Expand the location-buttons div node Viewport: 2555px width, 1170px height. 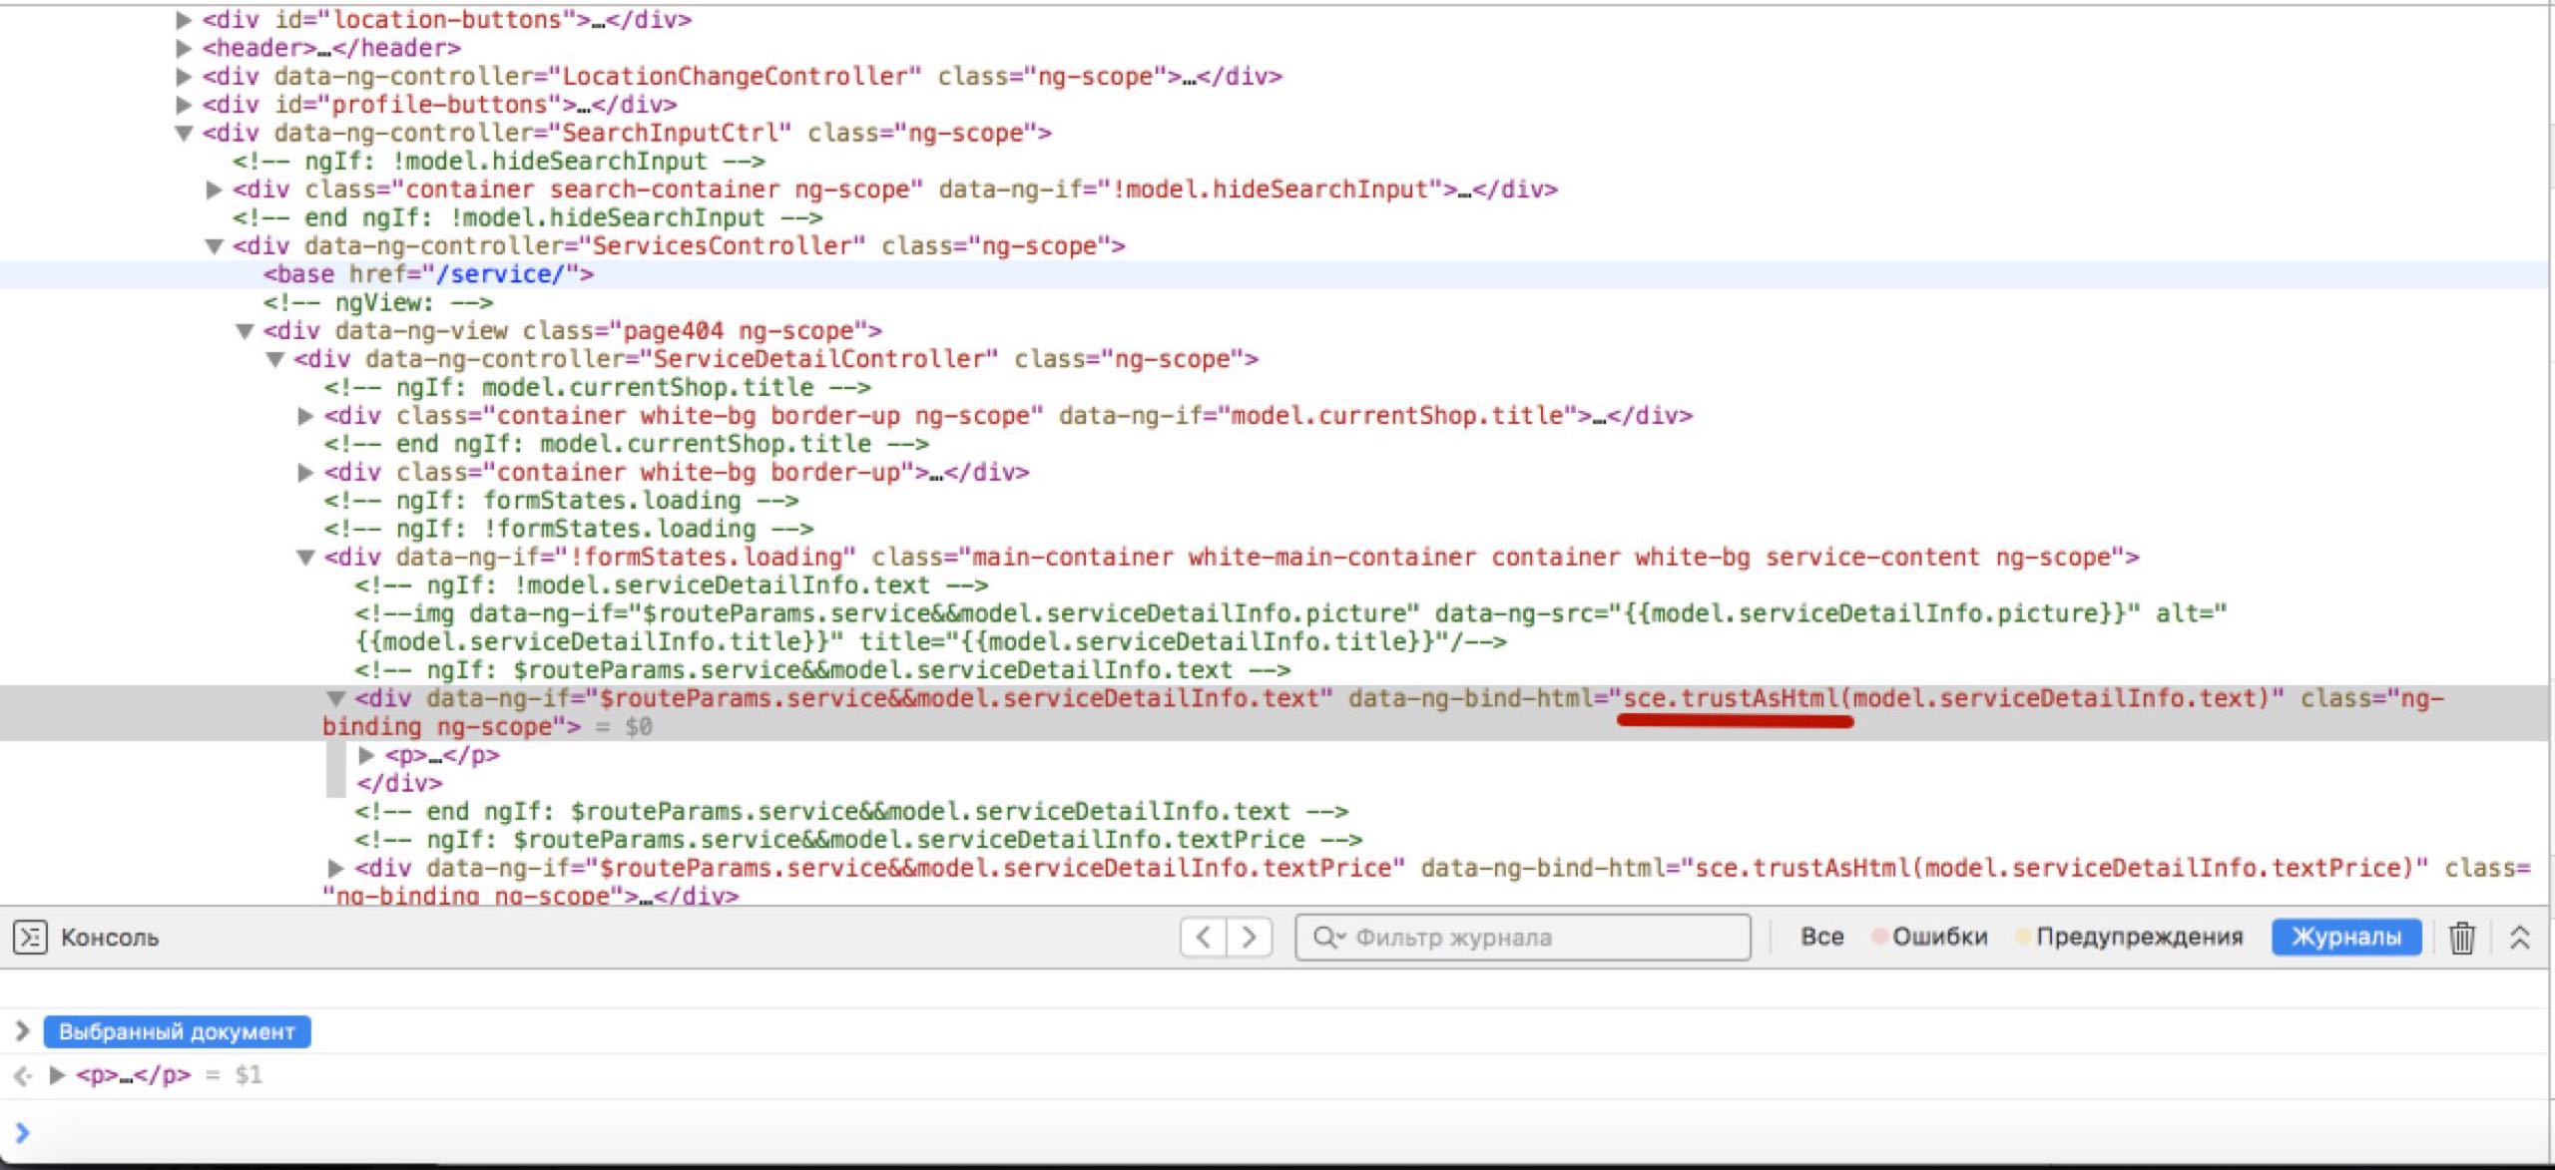[184, 20]
